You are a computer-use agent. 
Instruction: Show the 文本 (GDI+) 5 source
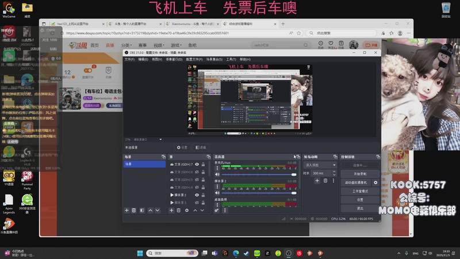(197, 180)
